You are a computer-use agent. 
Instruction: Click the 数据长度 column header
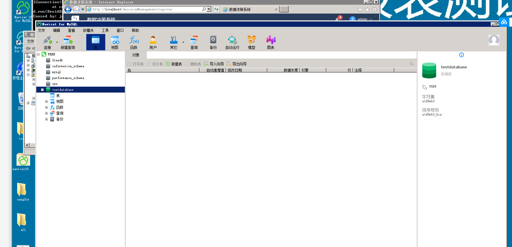[284, 70]
